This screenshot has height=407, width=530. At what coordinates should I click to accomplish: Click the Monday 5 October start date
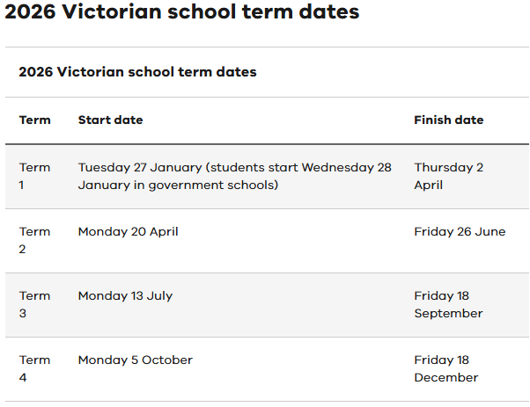[x=135, y=360]
